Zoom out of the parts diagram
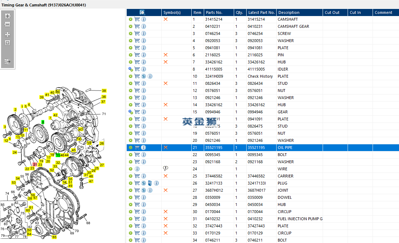The image size is (399, 243). tap(7, 24)
